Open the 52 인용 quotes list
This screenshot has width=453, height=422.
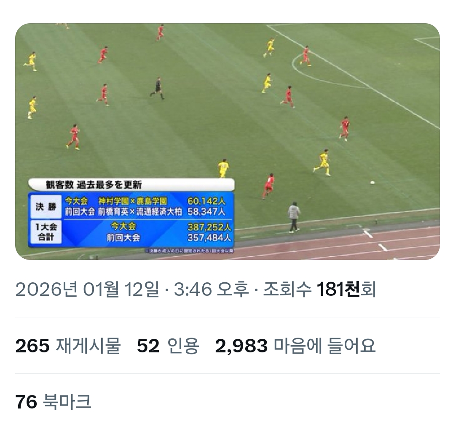(x=168, y=346)
